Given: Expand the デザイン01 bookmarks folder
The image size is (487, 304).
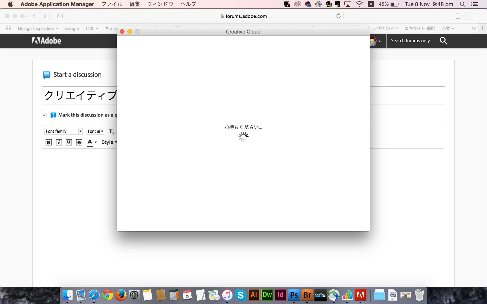Looking at the screenshot, I should [x=386, y=28].
